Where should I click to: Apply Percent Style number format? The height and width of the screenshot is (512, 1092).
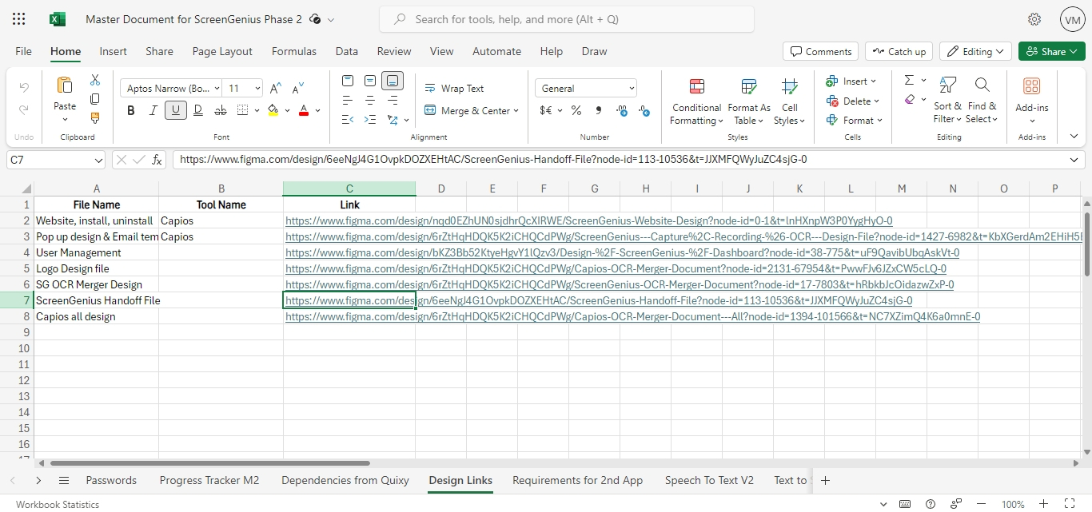pos(576,111)
